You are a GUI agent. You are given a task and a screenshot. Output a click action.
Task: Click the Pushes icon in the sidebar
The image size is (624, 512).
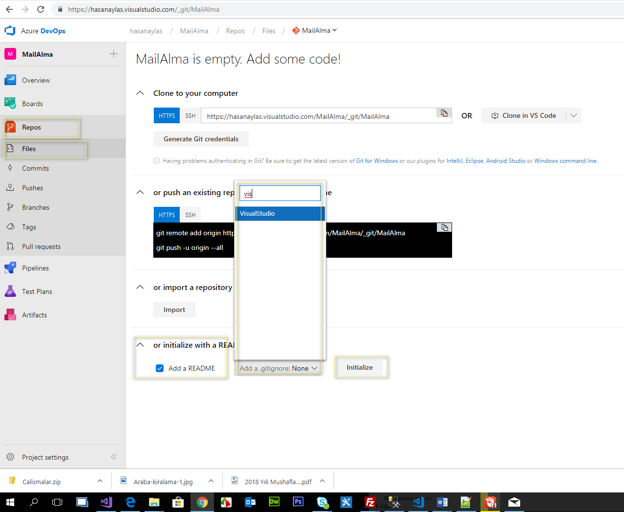point(10,188)
